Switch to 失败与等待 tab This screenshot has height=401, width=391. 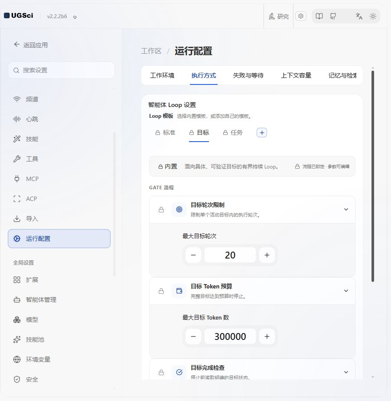point(248,75)
